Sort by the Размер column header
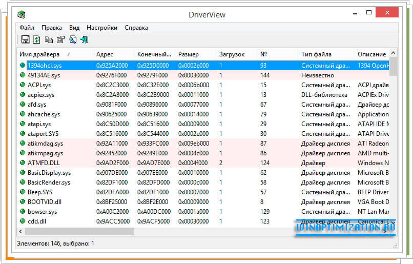Screen dimensions: 413x264 (x=195, y=54)
